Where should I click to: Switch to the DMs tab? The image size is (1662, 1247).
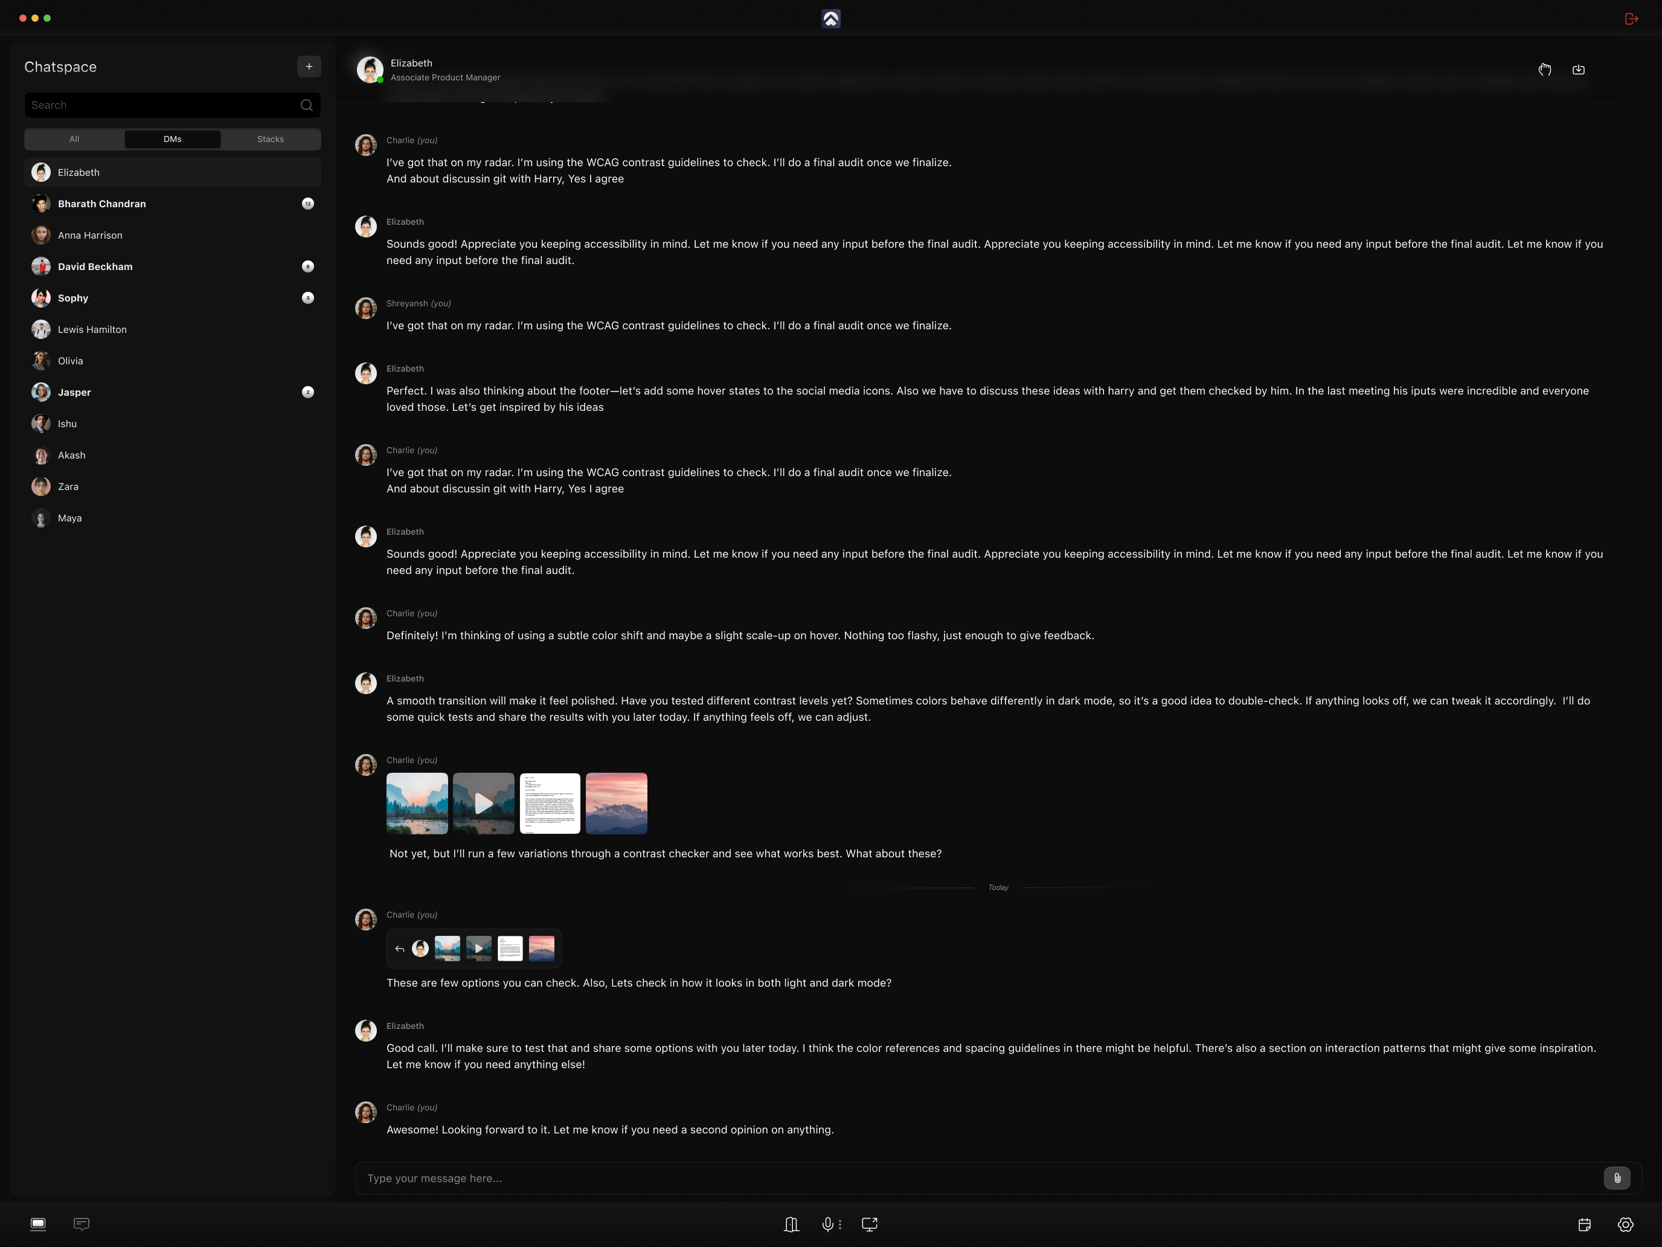click(173, 139)
